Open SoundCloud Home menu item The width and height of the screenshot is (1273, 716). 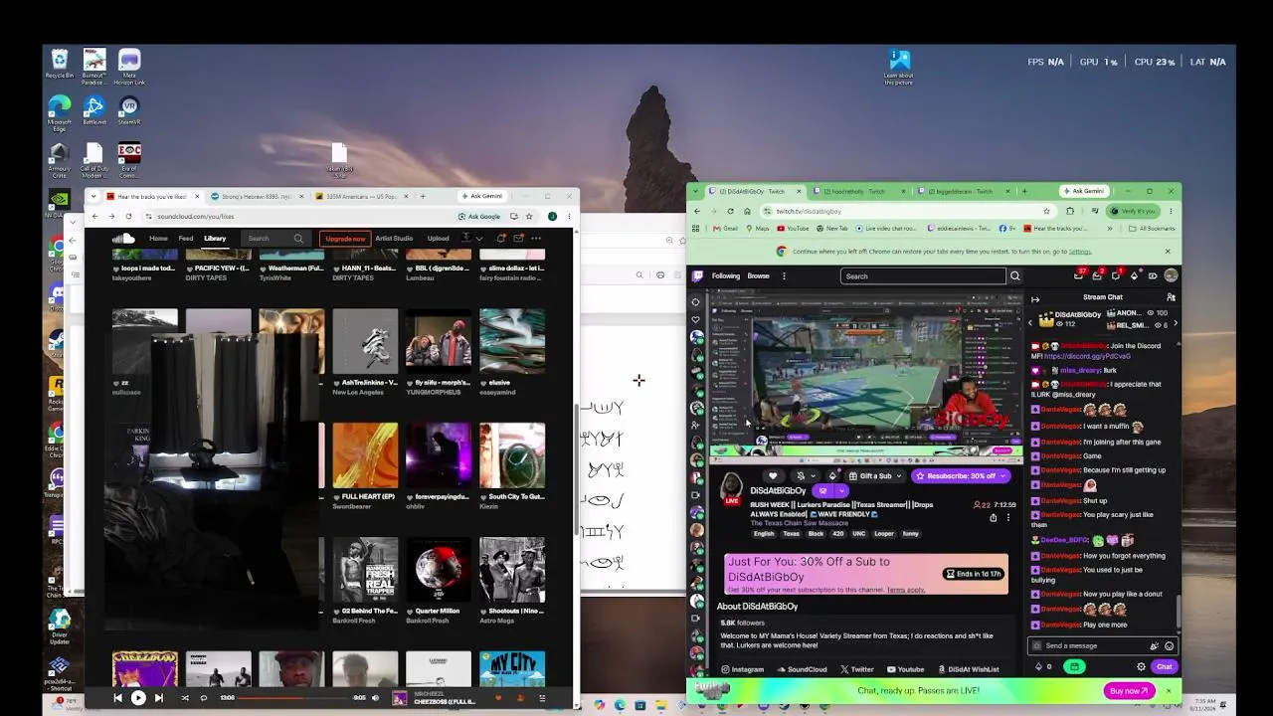click(158, 239)
